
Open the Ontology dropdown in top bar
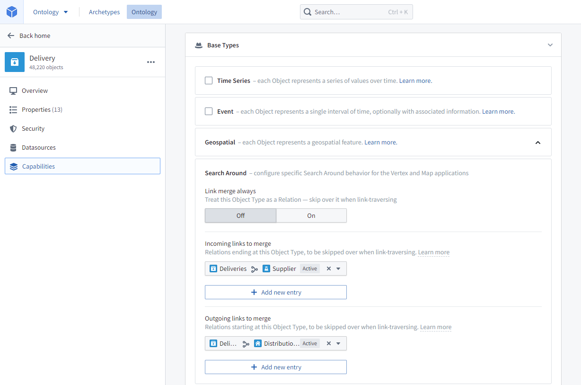pyautogui.click(x=51, y=12)
